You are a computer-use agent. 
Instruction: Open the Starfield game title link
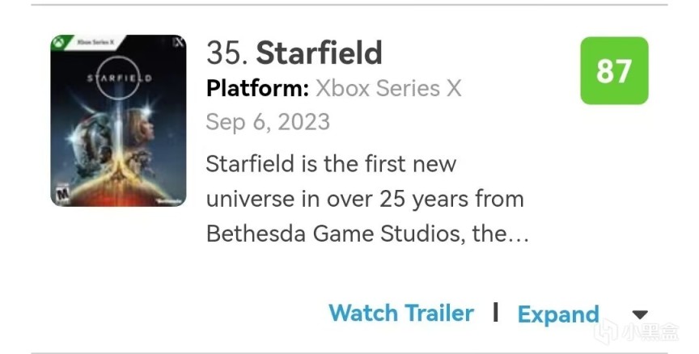319,53
